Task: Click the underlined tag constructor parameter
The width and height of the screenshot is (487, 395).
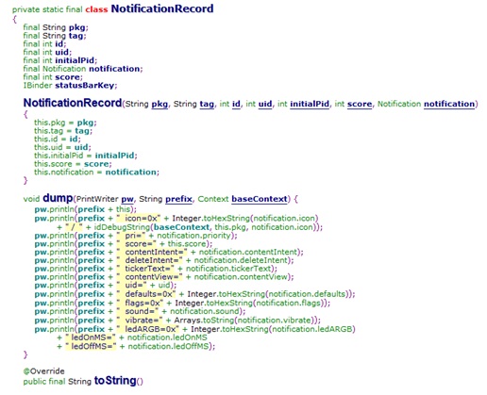Action: [x=207, y=104]
